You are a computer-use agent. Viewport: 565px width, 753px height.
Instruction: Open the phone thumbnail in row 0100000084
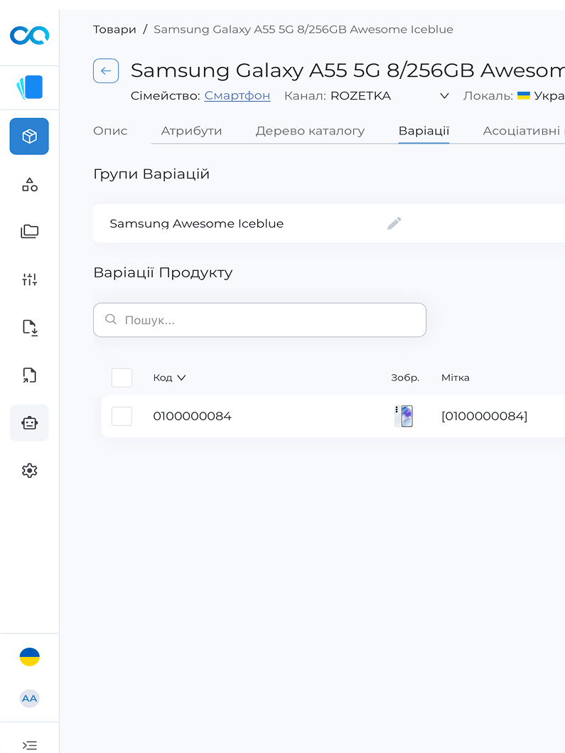(x=404, y=416)
